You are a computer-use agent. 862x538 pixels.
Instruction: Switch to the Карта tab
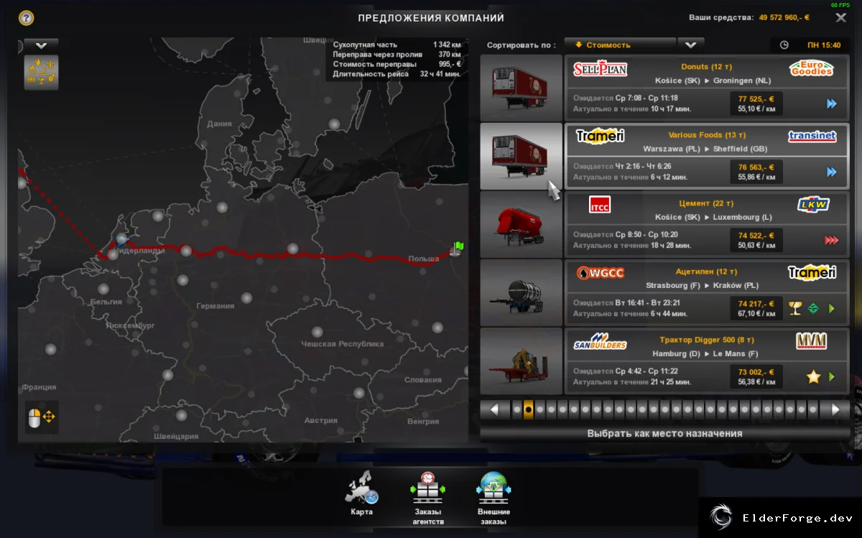(x=362, y=495)
